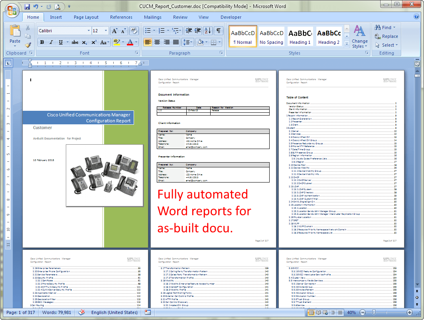Shrink font size with small A icon
This screenshot has height=320, width=424.
point(123,31)
